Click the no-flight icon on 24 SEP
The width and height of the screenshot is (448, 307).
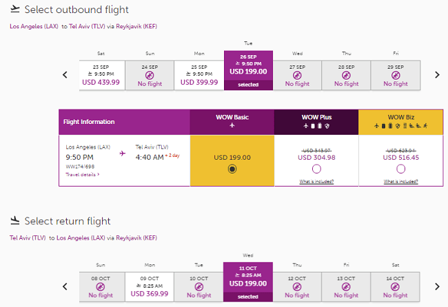pyautogui.click(x=150, y=75)
